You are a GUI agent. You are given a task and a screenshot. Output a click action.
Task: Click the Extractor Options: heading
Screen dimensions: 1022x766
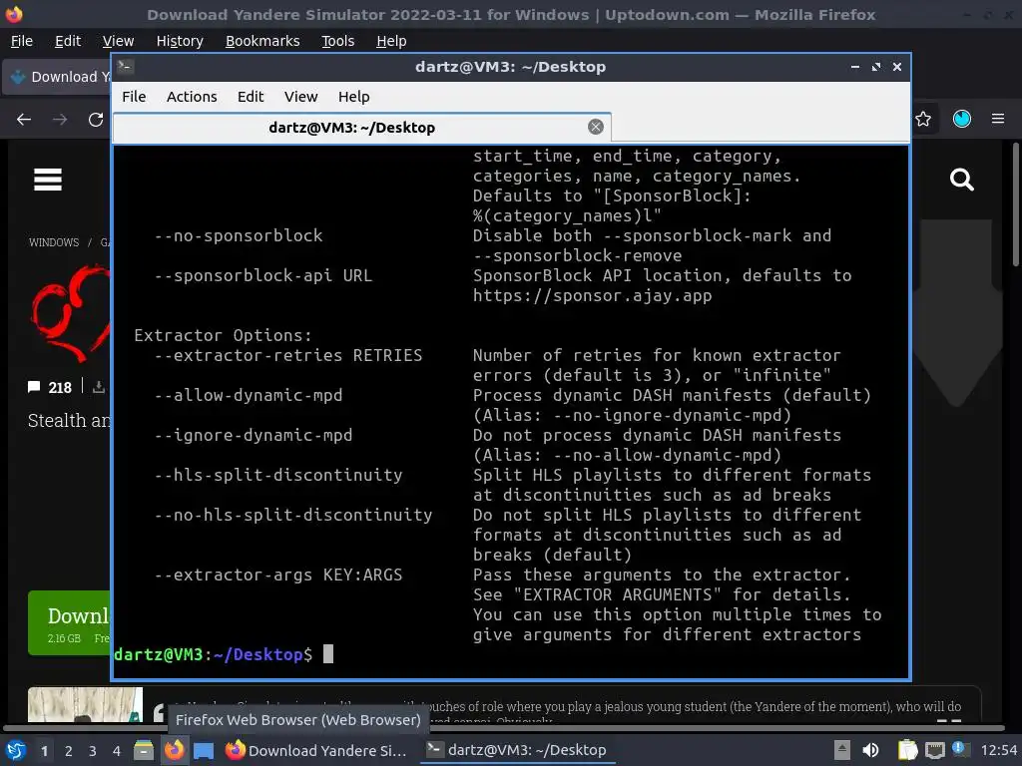[x=223, y=335]
